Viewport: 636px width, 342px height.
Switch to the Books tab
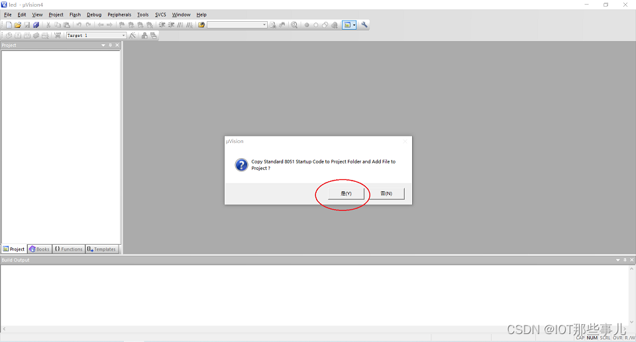click(x=39, y=249)
